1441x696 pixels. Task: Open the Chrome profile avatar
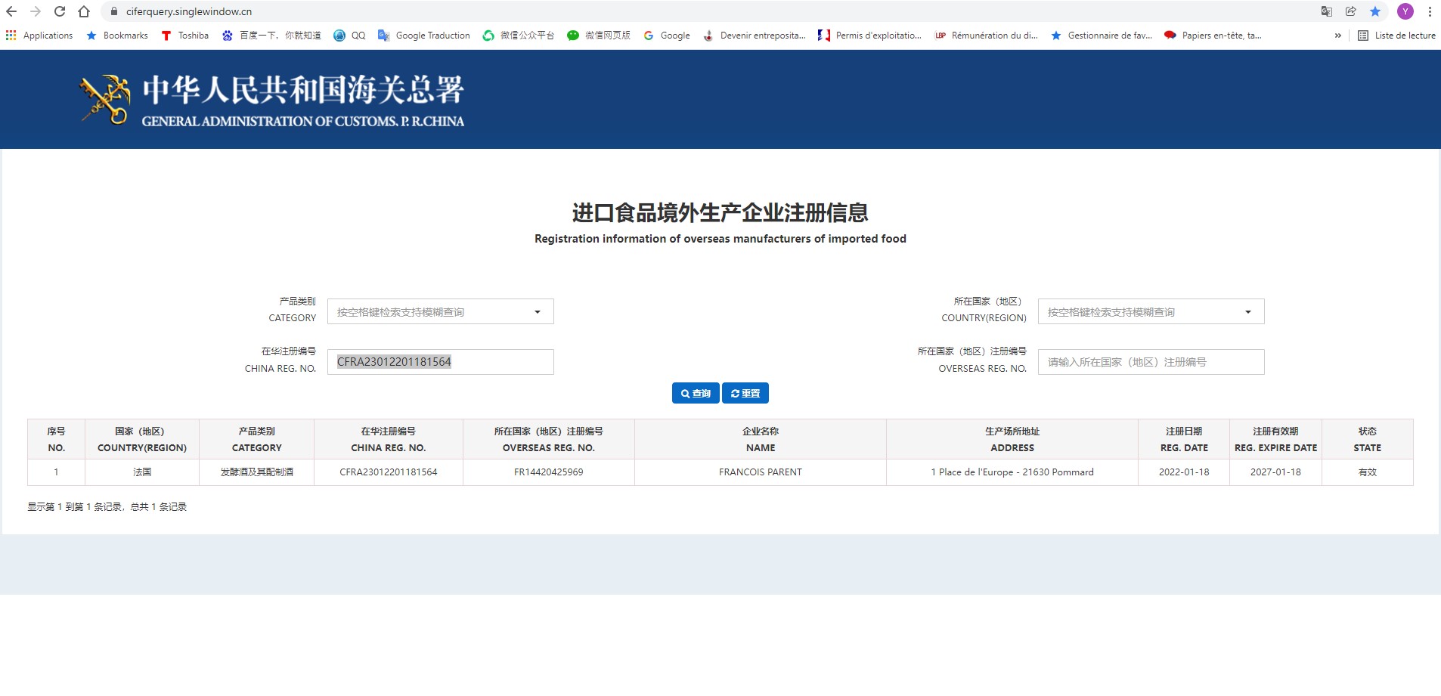coord(1405,11)
